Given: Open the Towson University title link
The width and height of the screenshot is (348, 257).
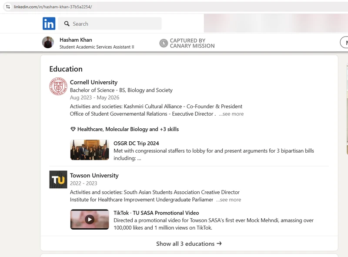Looking at the screenshot, I should (94, 176).
